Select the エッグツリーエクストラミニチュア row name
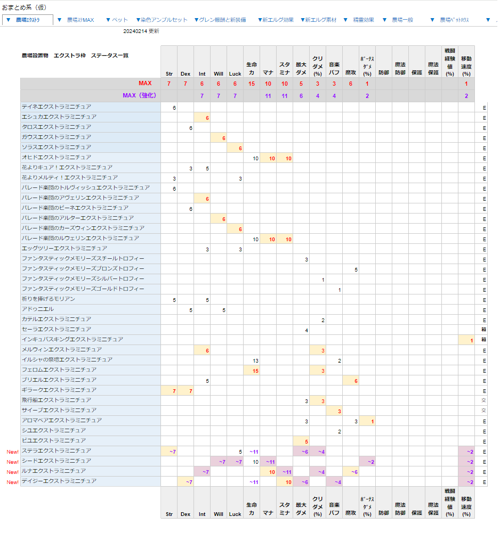 [x=64, y=249]
